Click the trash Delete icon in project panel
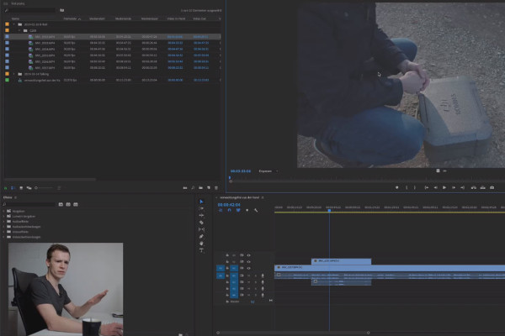This screenshot has height=336, width=505. [x=216, y=188]
